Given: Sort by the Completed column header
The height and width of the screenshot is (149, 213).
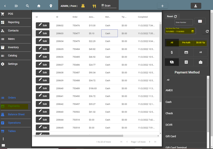Looking at the screenshot, I should (143, 17).
